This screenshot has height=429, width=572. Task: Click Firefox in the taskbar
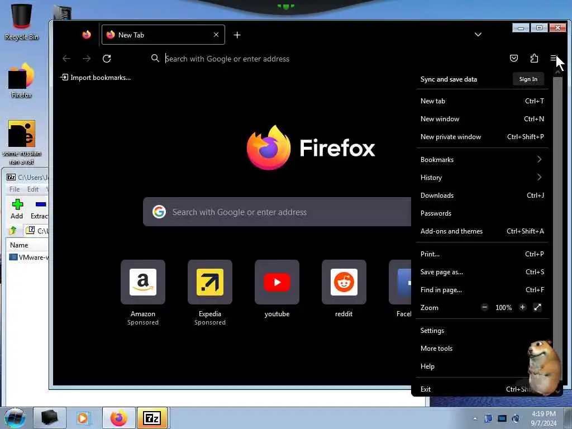pyautogui.click(x=119, y=418)
